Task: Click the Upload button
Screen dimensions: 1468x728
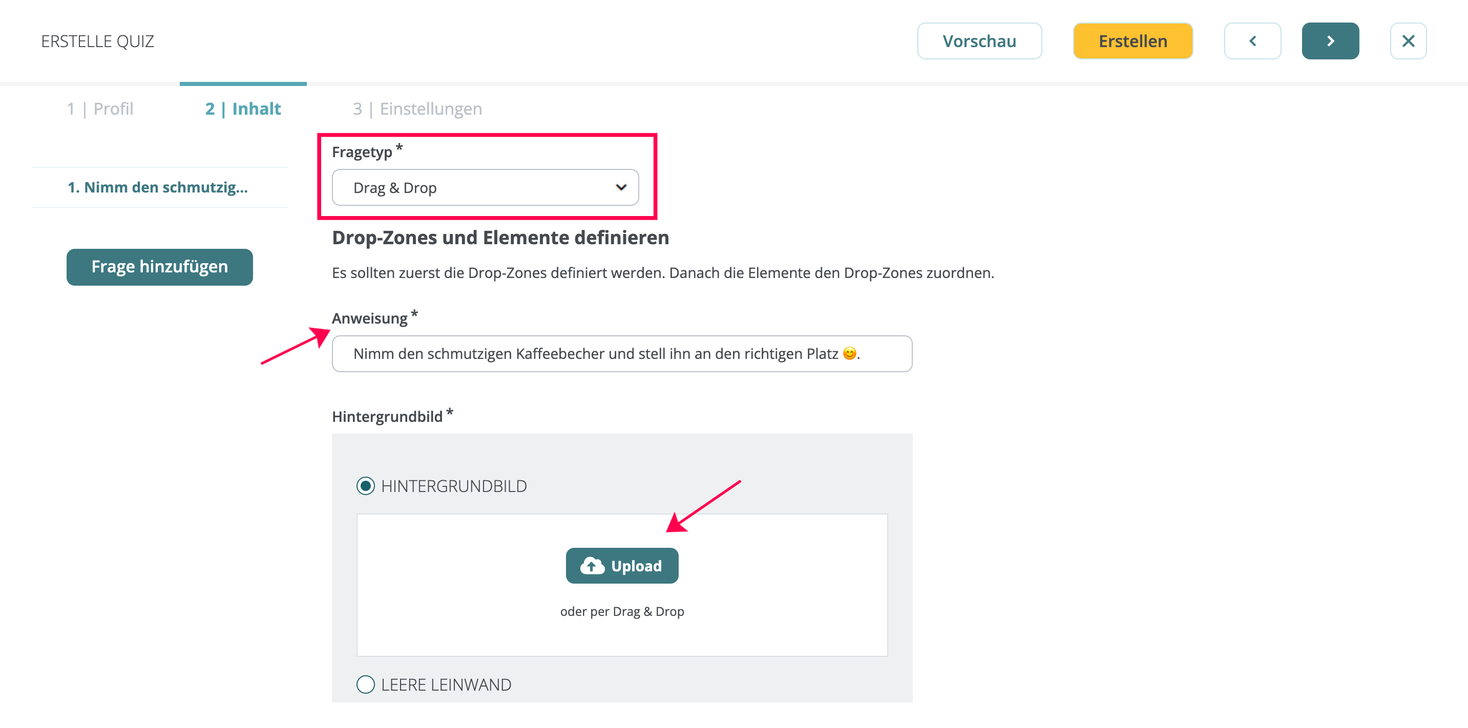Action: pos(622,566)
